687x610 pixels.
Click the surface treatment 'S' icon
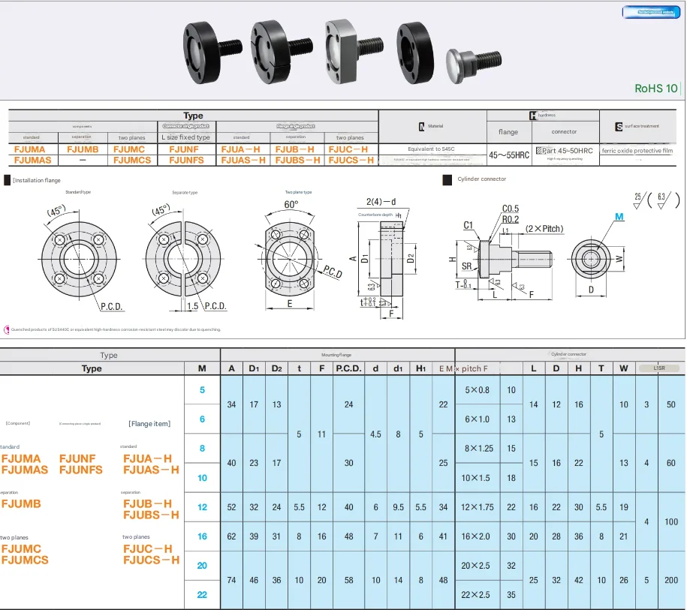tap(619, 126)
